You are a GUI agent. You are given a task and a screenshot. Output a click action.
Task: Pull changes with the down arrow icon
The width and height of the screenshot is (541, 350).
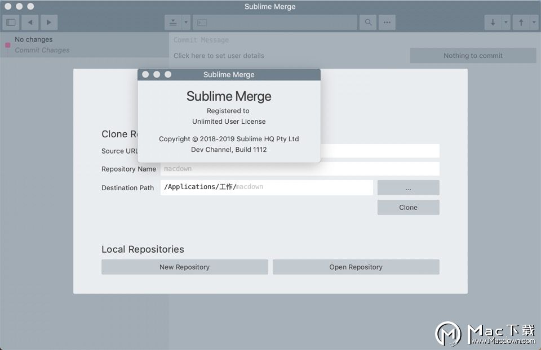coord(493,23)
